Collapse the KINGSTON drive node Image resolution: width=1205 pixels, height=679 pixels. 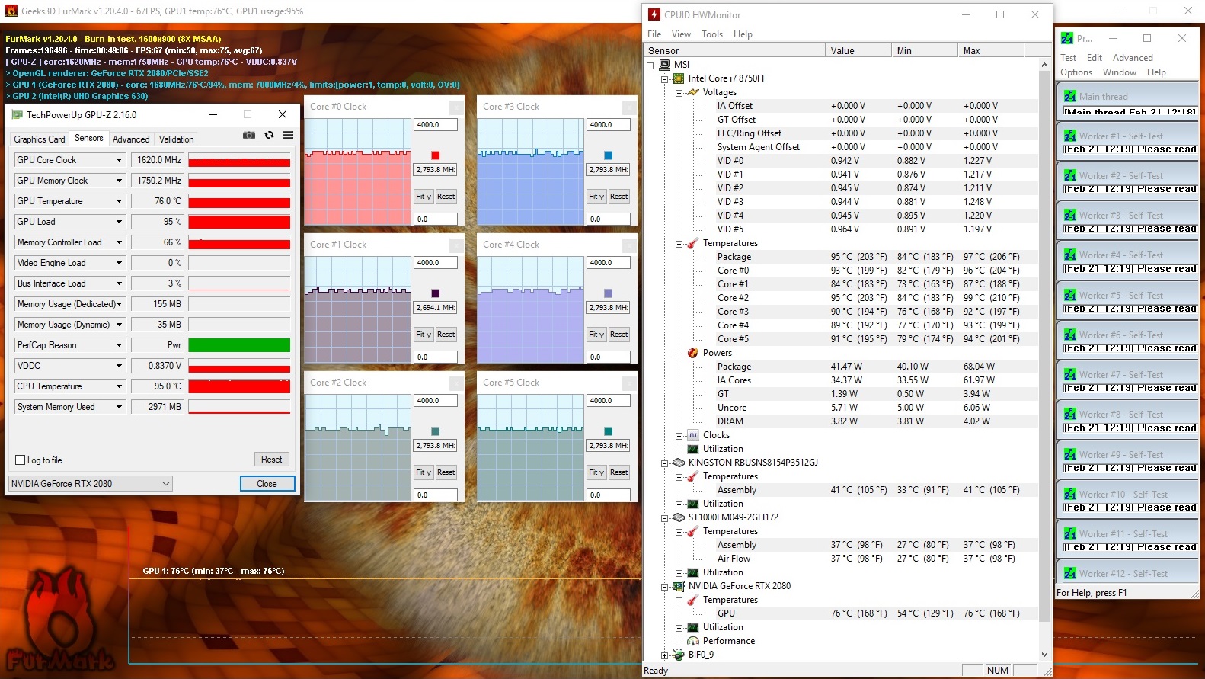pyautogui.click(x=664, y=463)
